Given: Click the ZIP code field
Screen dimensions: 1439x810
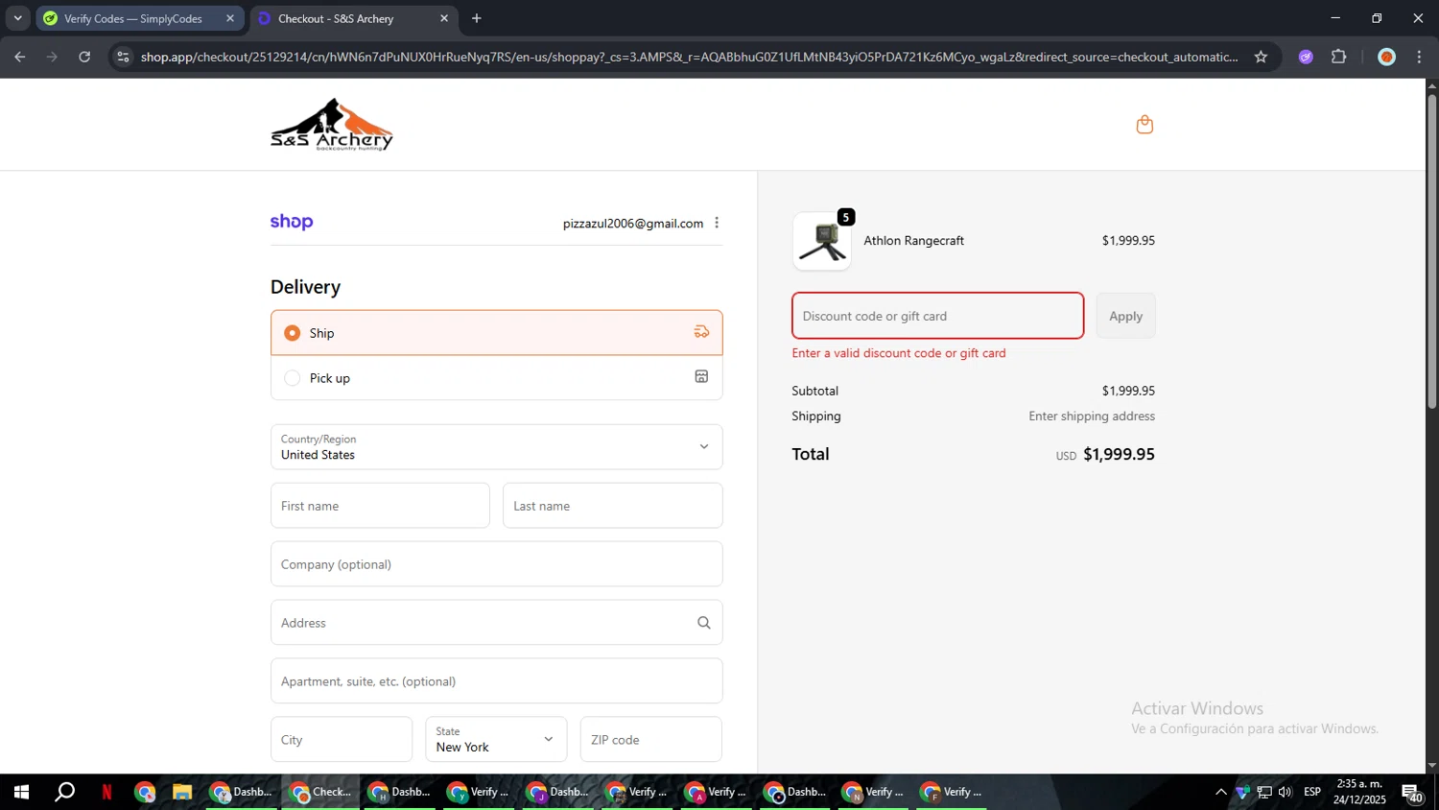Looking at the screenshot, I should point(651,740).
